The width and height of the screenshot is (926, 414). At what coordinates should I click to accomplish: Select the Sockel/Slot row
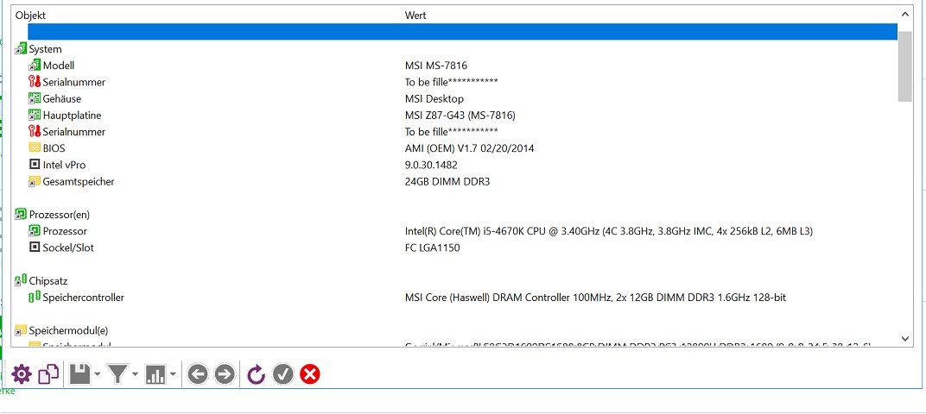[454, 248]
